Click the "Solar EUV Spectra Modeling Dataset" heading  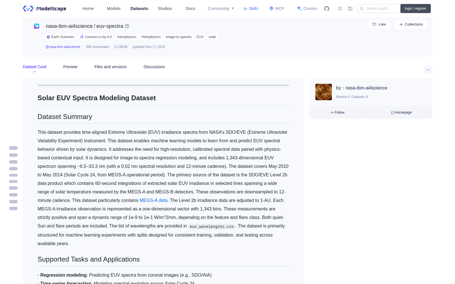pyautogui.click(x=97, y=98)
